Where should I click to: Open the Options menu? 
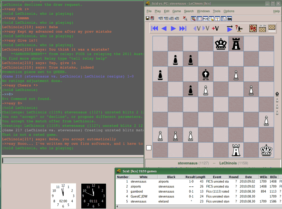click(x=229, y=11)
